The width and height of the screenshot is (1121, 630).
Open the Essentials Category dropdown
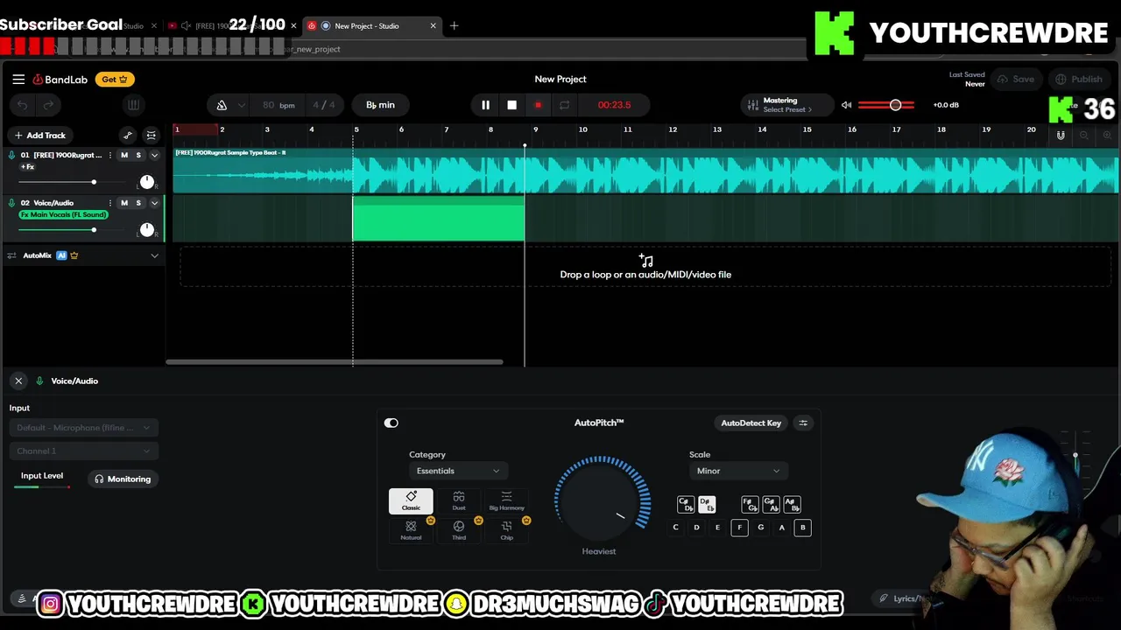click(x=458, y=471)
